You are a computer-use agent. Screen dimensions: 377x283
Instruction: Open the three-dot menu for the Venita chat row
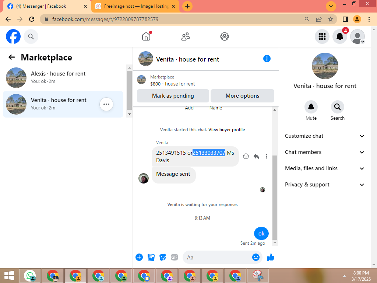pyautogui.click(x=106, y=104)
